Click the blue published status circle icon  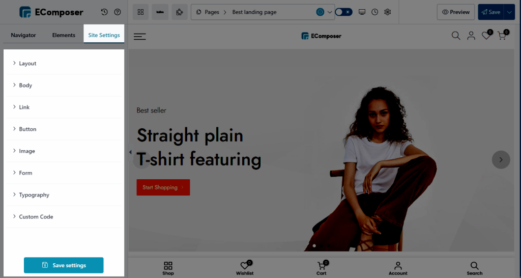point(320,12)
